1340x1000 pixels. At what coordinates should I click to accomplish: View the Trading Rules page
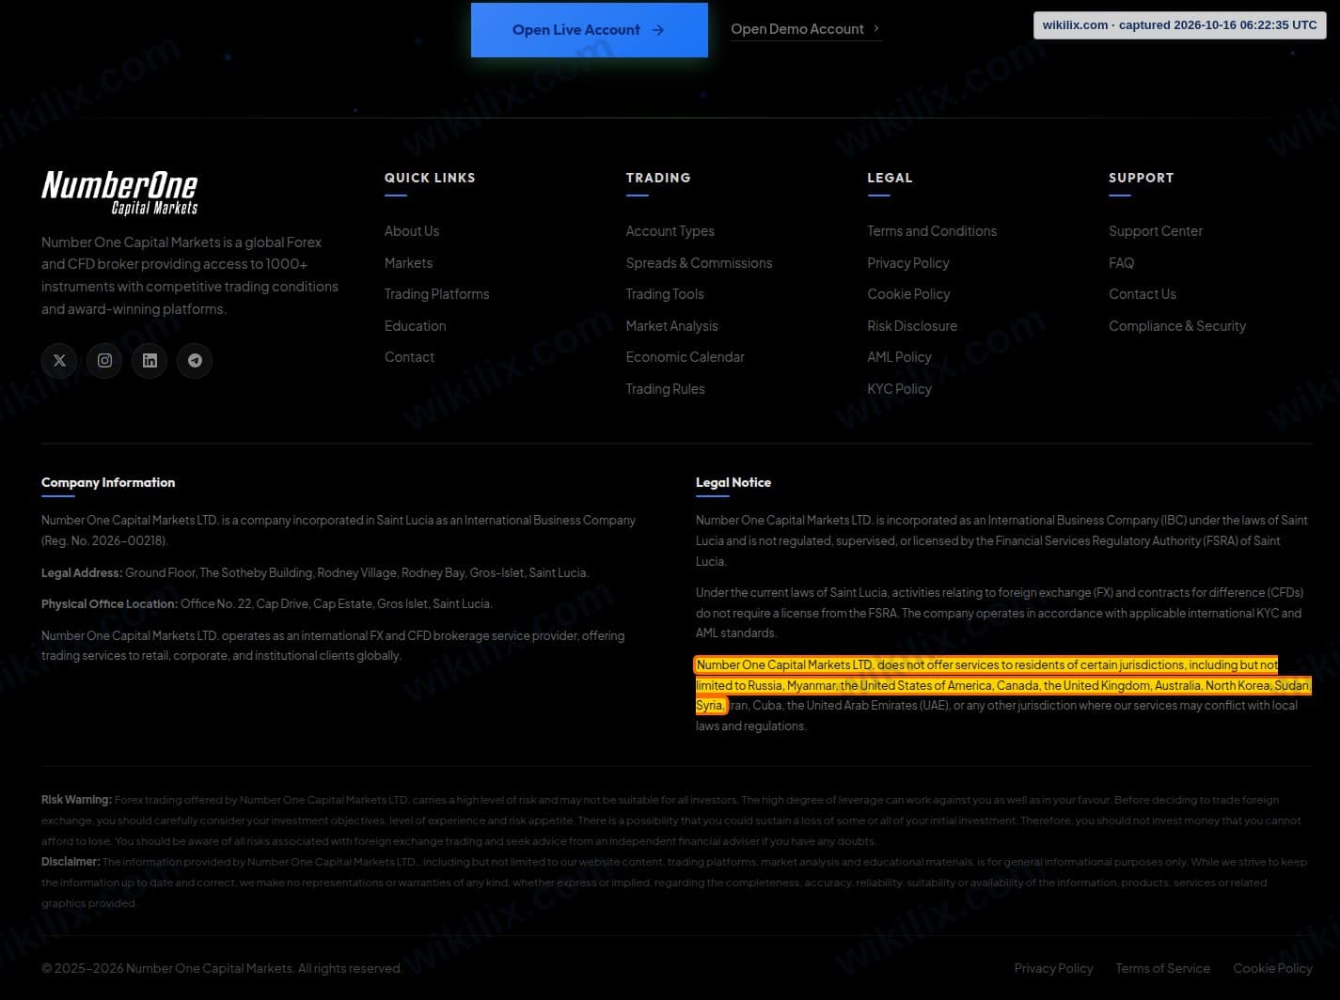click(x=665, y=389)
